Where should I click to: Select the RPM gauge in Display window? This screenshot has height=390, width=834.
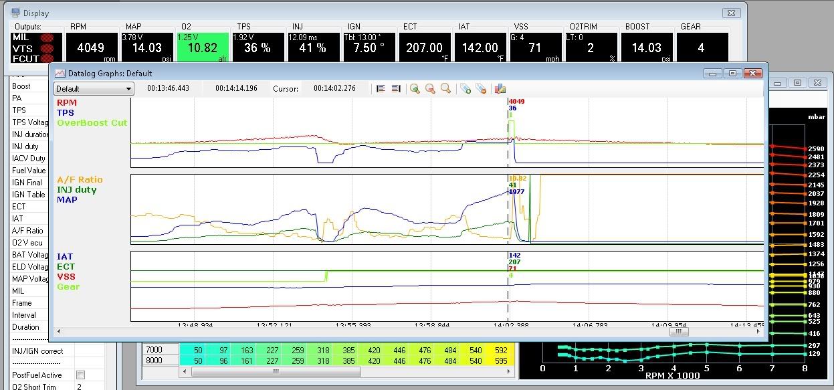90,47
